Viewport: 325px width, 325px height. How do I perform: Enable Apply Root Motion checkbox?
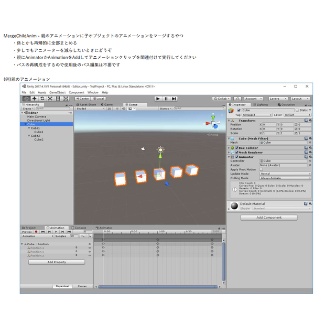point(261,169)
